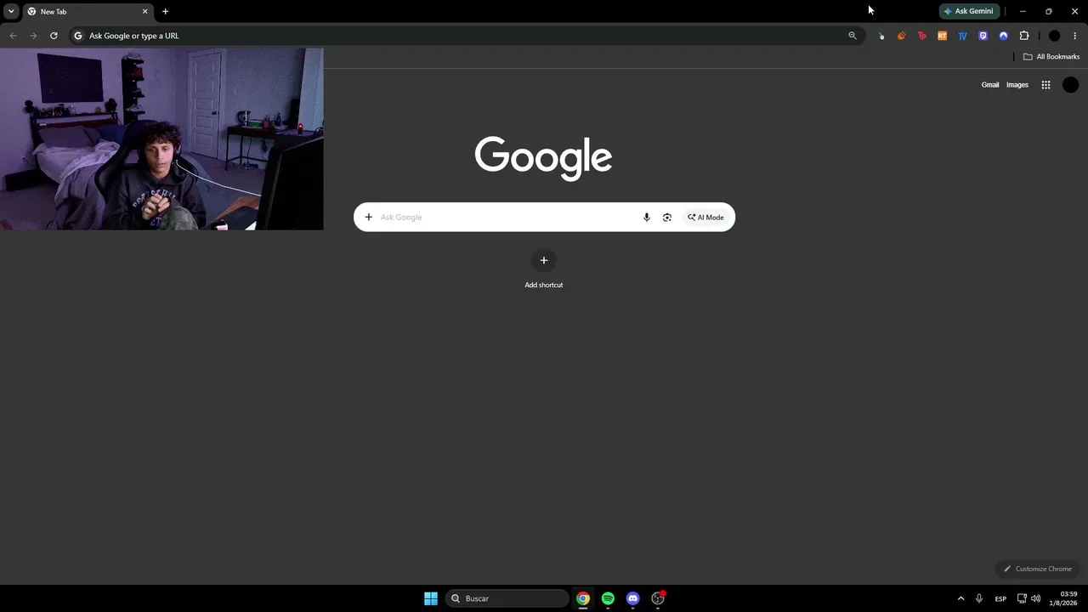This screenshot has width=1088, height=612.
Task: Change the ESP input language
Action: pos(1000,599)
